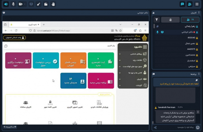Open the emoji picker in message box
203x132 pixels.
(x=198, y=127)
